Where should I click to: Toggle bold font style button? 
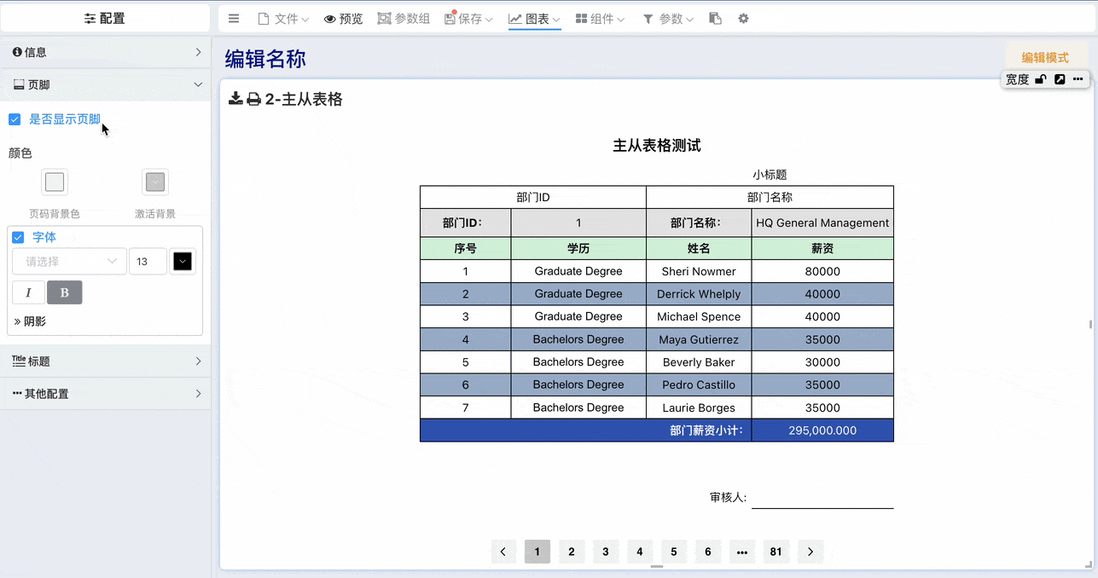65,292
